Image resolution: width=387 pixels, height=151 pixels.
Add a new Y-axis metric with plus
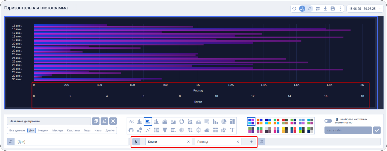251,142
